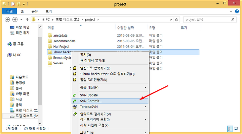Switch to the 홈 ribbon tab

[23, 11]
